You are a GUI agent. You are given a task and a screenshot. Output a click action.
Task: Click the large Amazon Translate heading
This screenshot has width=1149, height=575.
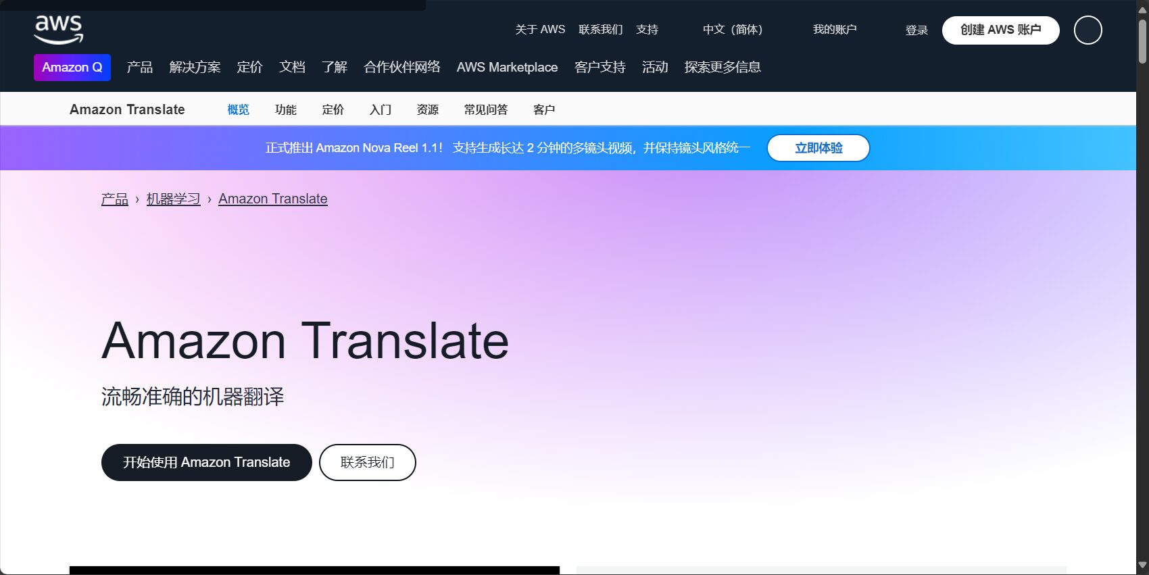(x=305, y=341)
